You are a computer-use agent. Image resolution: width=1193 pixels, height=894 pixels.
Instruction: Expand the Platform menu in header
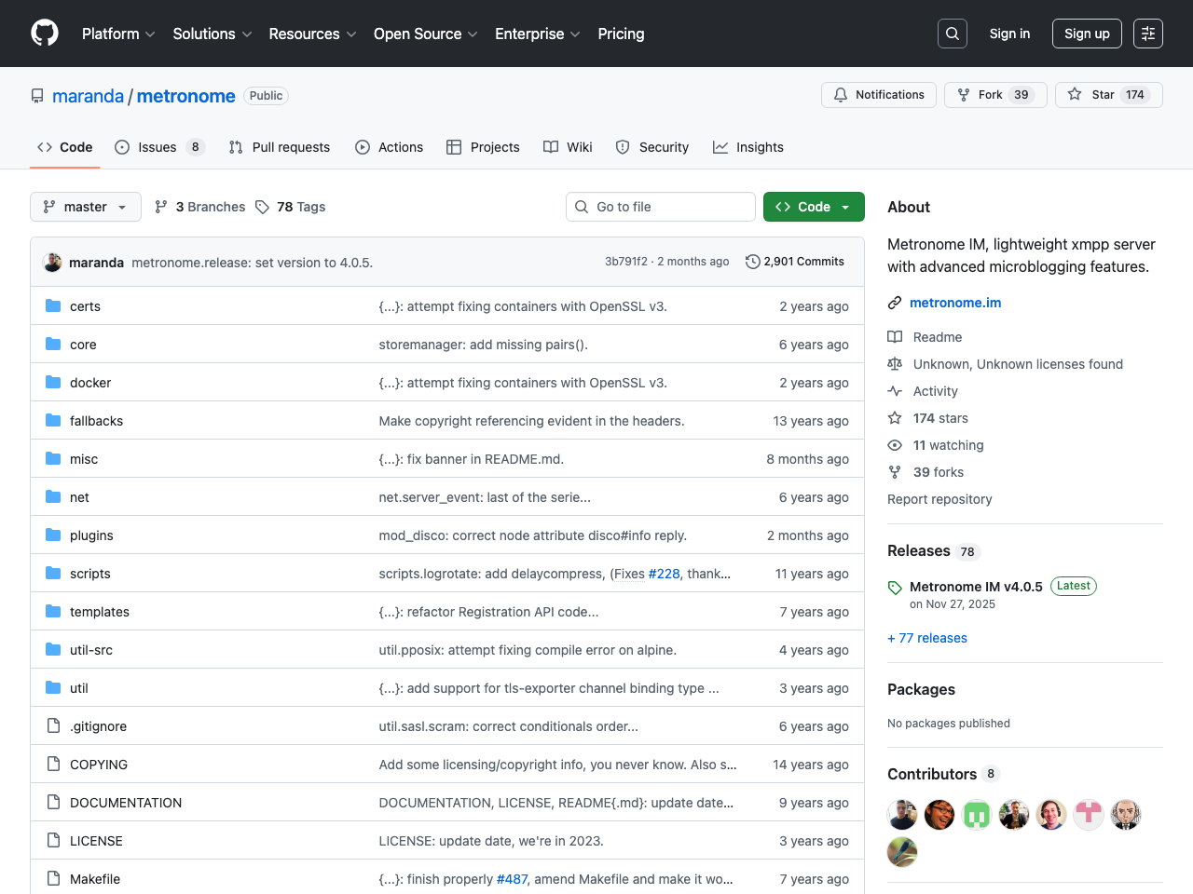tap(118, 34)
